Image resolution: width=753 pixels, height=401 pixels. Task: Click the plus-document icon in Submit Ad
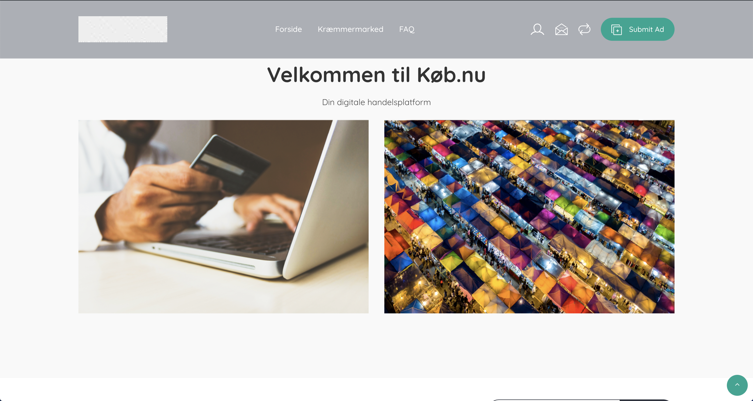pyautogui.click(x=616, y=30)
